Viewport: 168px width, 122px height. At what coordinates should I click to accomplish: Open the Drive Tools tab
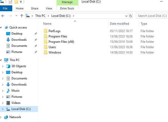point(67,8)
